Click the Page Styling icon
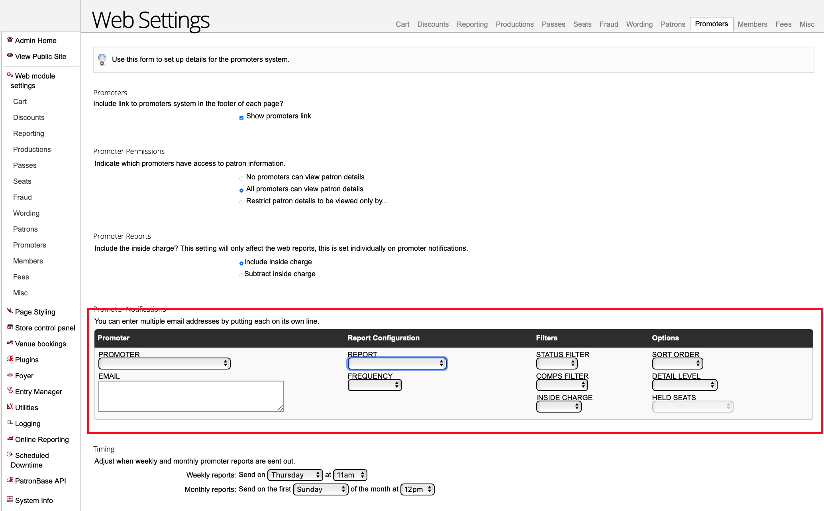This screenshot has height=511, width=824. click(10, 311)
